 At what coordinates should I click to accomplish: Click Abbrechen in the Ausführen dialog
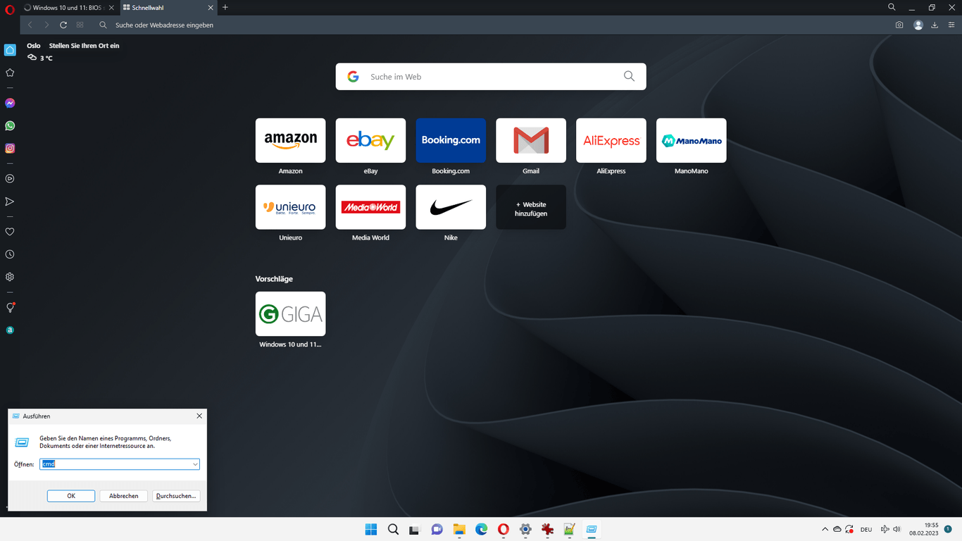click(124, 496)
